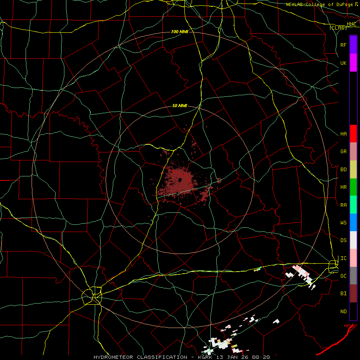Click the RF legend label
360x360 pixels.
pyautogui.click(x=344, y=45)
